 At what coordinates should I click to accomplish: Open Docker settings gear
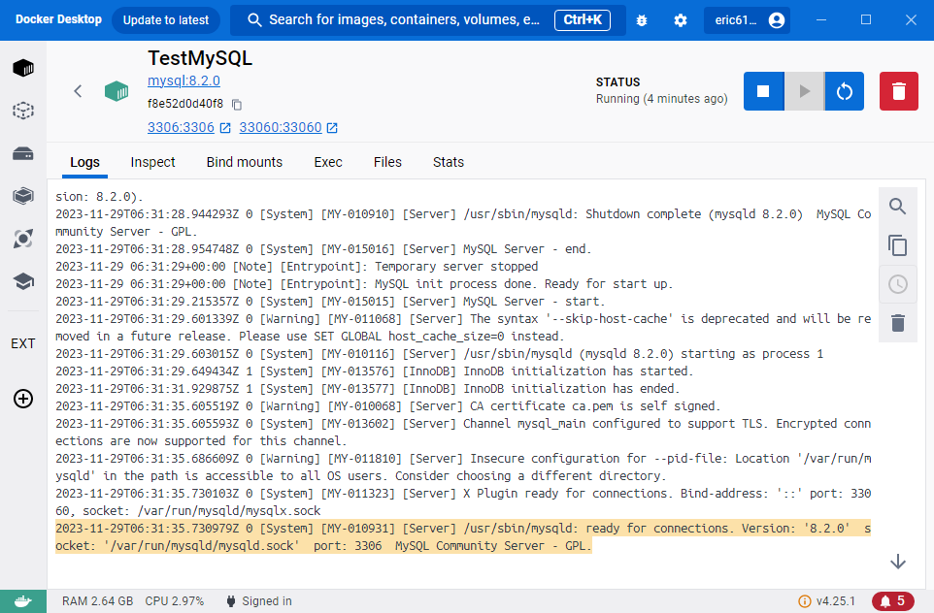coord(681,20)
